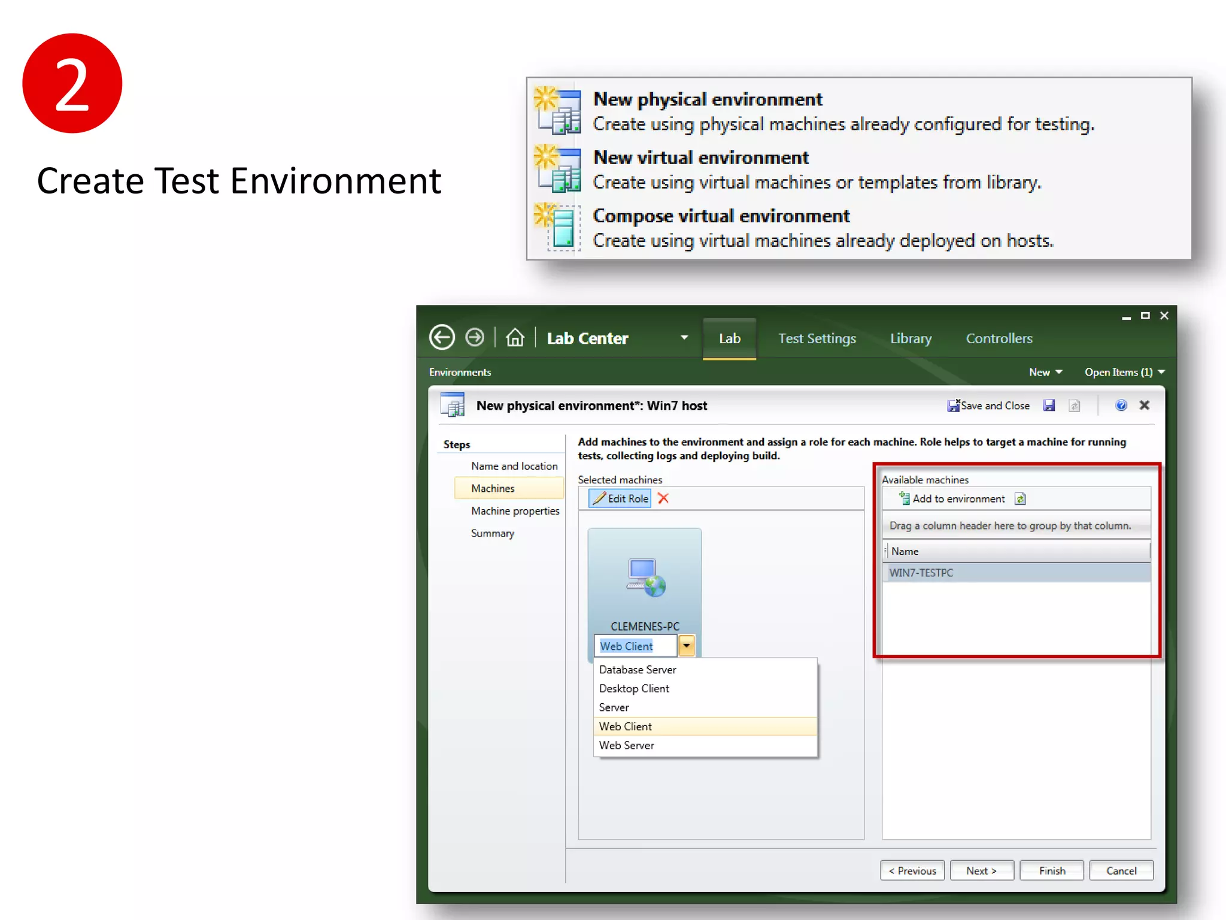Screen dimensions: 1226x920
Task: Maximize the Lab Center window
Action: pyautogui.click(x=1145, y=316)
